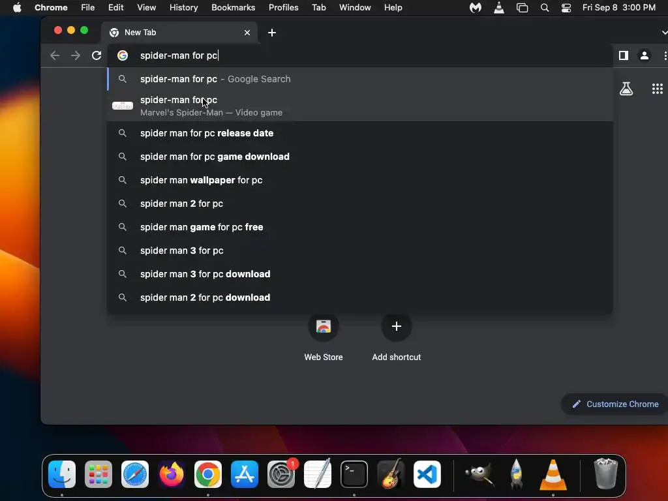The image size is (668, 501).
Task: Open the Google apps grid icon
Action: pyautogui.click(x=658, y=89)
